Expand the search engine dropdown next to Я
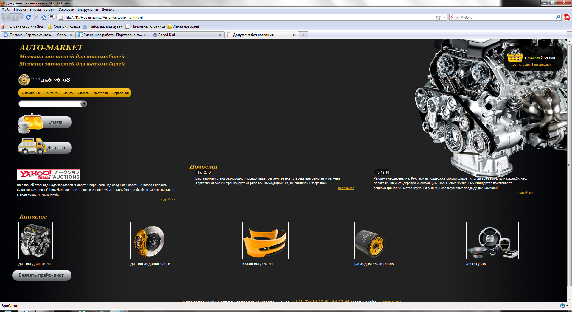The height and width of the screenshot is (312, 572). (457, 18)
